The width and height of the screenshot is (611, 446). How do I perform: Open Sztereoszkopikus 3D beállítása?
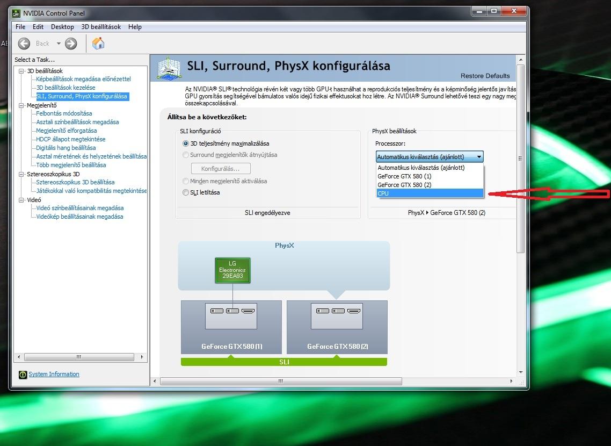coord(75,182)
